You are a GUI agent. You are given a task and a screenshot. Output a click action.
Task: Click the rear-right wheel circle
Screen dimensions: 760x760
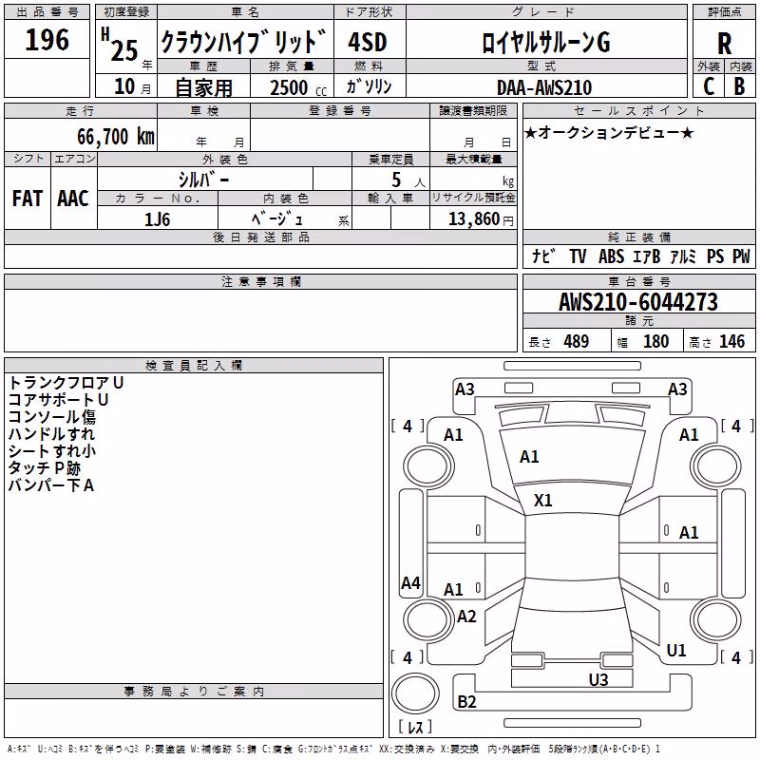point(716,619)
